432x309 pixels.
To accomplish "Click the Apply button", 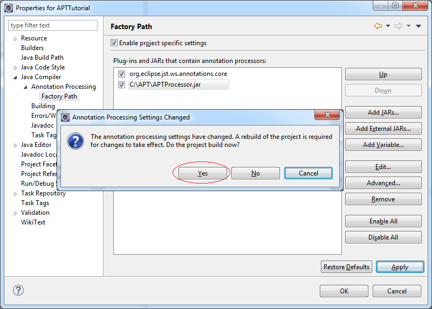I will [x=400, y=267].
